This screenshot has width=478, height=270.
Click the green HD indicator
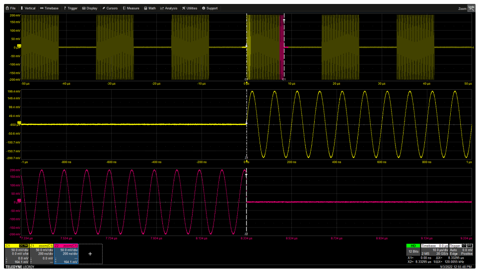[412, 246]
